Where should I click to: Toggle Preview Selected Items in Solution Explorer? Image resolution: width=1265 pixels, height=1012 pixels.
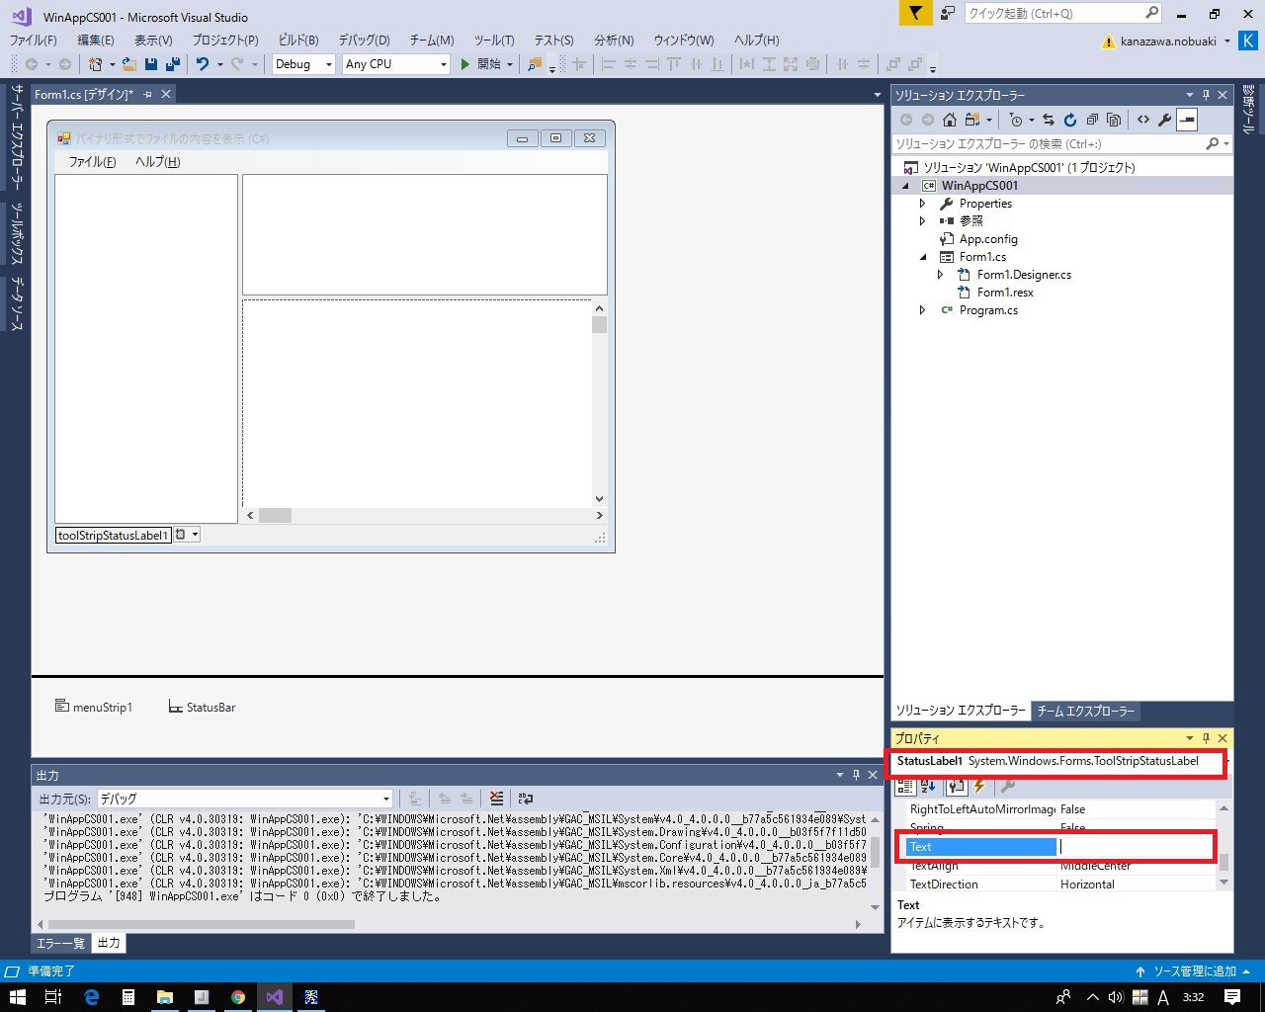tap(1187, 120)
